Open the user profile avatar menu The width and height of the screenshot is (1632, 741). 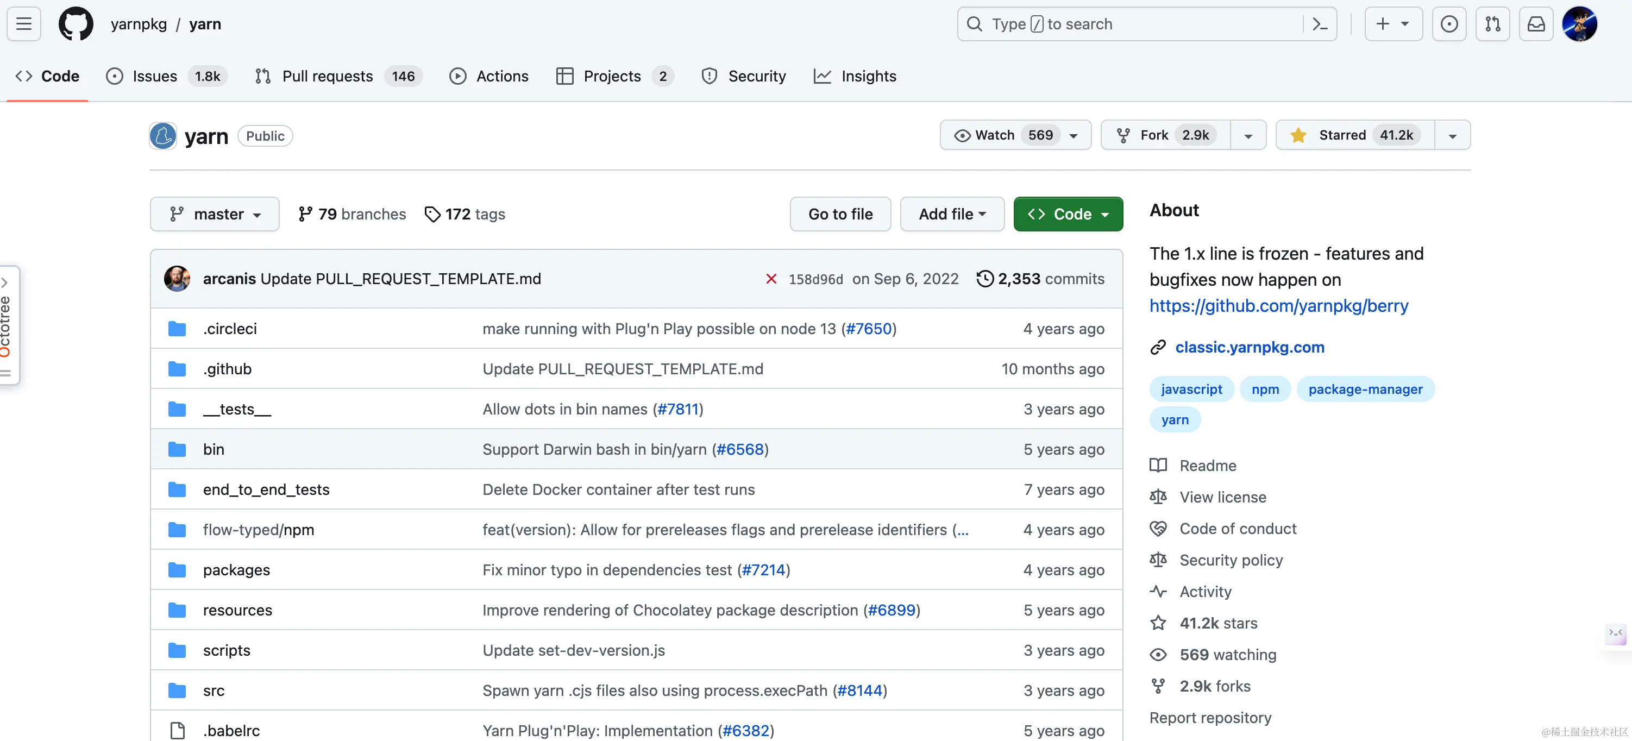click(1579, 24)
